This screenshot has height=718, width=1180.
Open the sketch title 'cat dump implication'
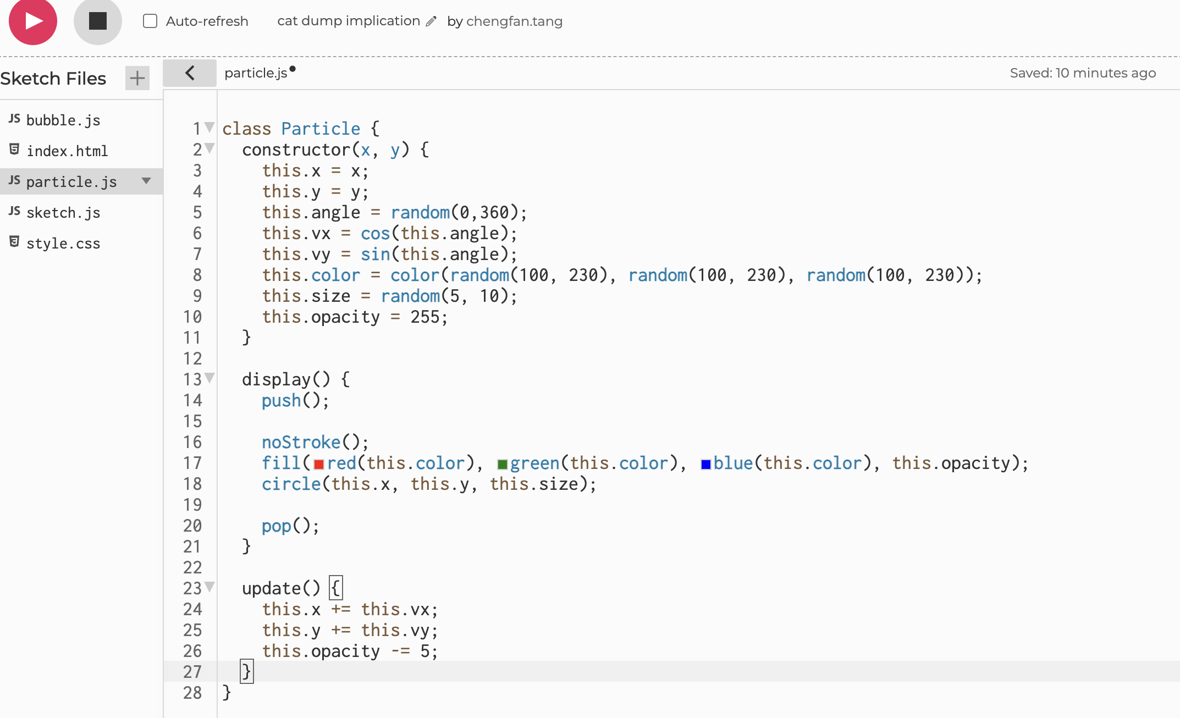(349, 21)
